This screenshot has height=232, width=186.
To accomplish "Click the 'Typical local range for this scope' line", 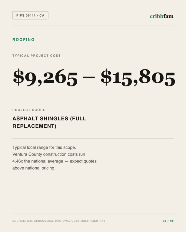I will 44,147.
